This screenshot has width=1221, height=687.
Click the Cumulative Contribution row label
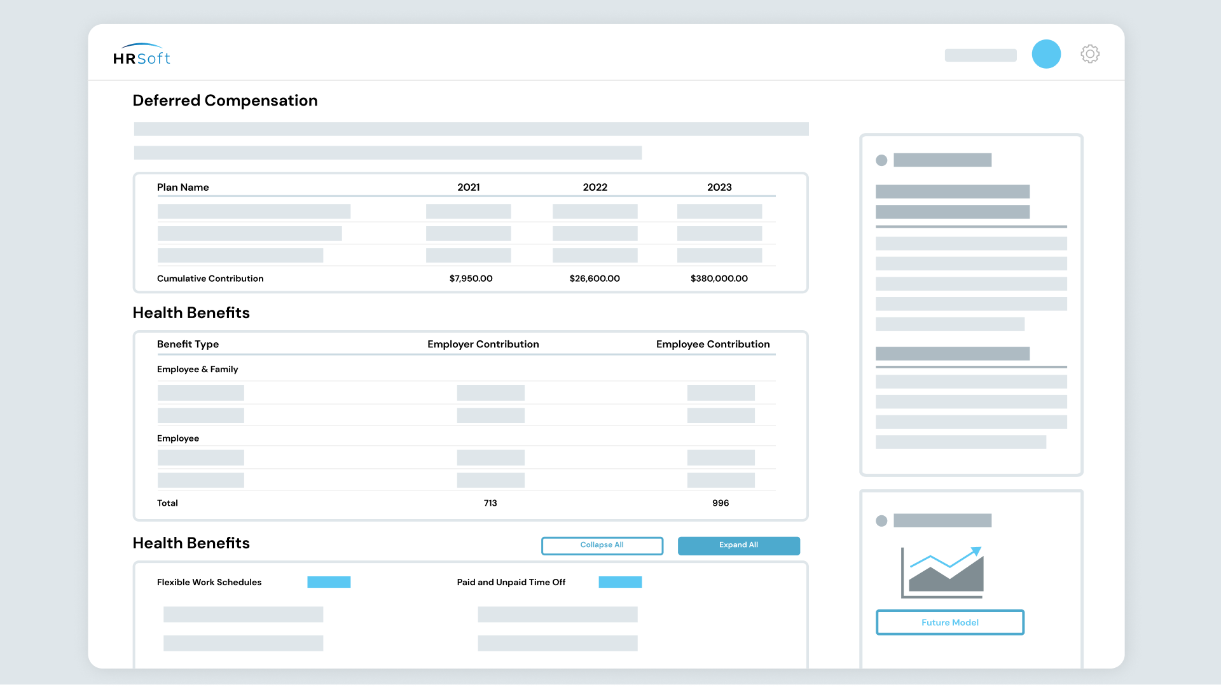(210, 278)
